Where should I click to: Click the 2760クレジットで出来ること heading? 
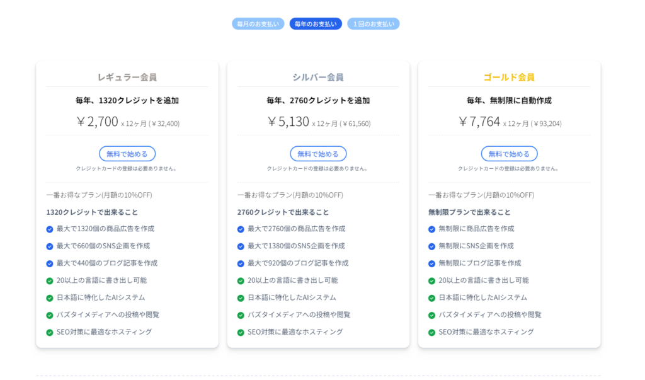[x=283, y=212]
